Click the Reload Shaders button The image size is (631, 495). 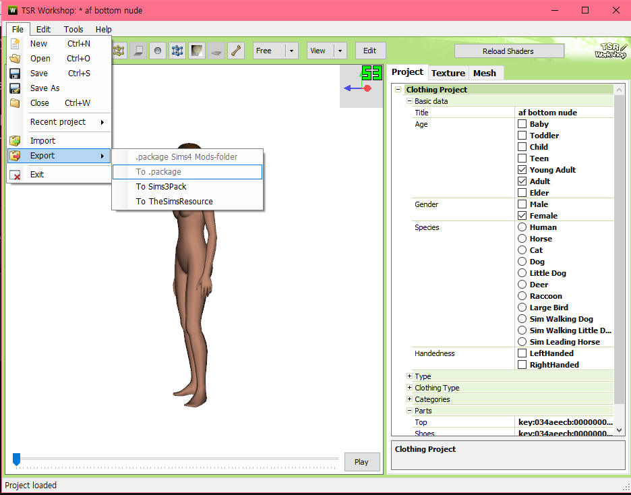click(509, 51)
